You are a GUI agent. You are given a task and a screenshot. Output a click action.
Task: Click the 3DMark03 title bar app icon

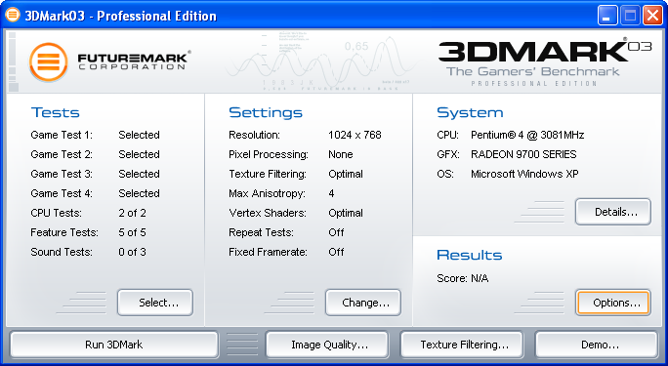[x=13, y=16]
